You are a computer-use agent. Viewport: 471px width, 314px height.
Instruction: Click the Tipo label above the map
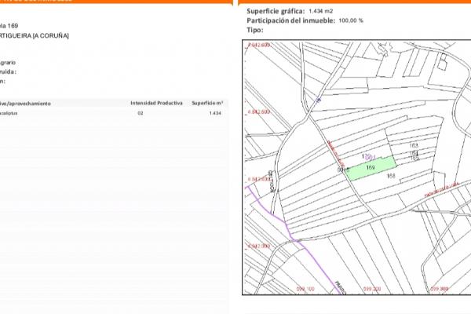pos(255,30)
